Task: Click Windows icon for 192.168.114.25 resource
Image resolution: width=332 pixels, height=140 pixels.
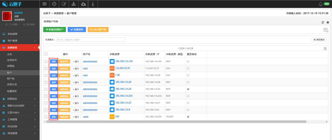Action: tap(112, 89)
